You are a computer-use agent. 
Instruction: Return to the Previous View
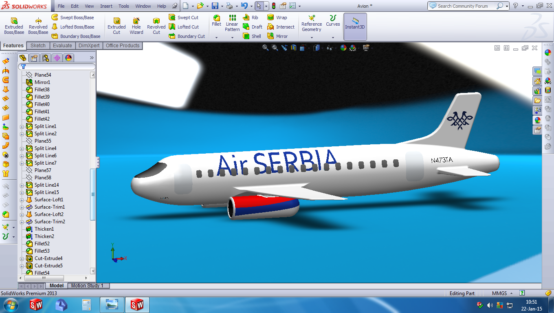[284, 48]
